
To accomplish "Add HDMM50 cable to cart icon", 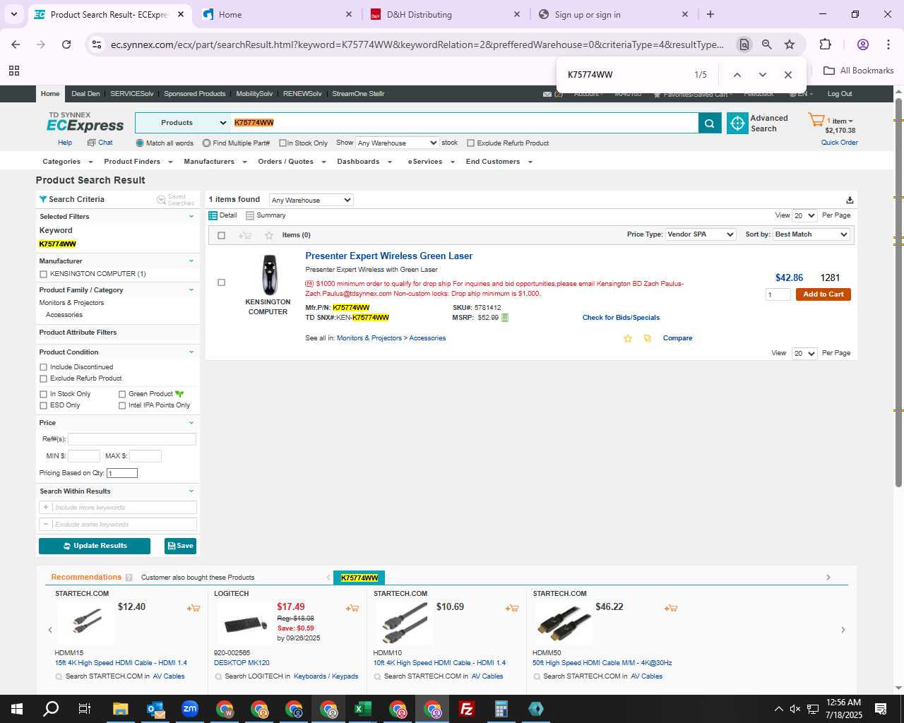I will point(671,608).
